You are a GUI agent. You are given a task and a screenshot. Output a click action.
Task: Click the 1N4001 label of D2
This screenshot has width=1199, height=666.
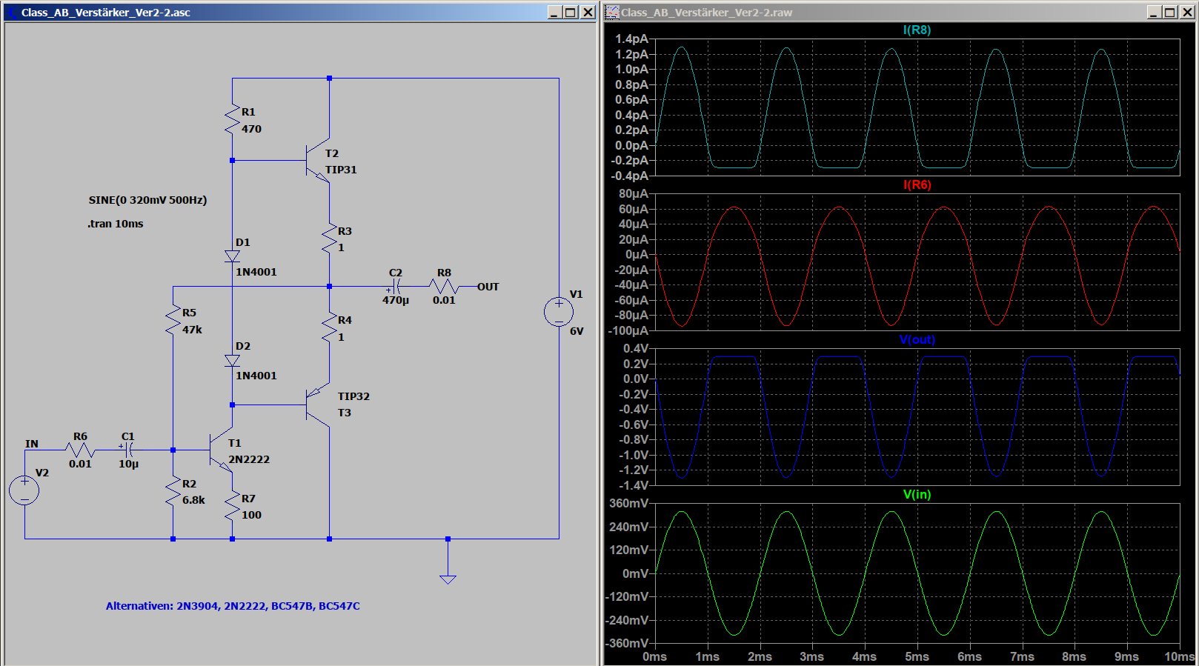tap(256, 376)
